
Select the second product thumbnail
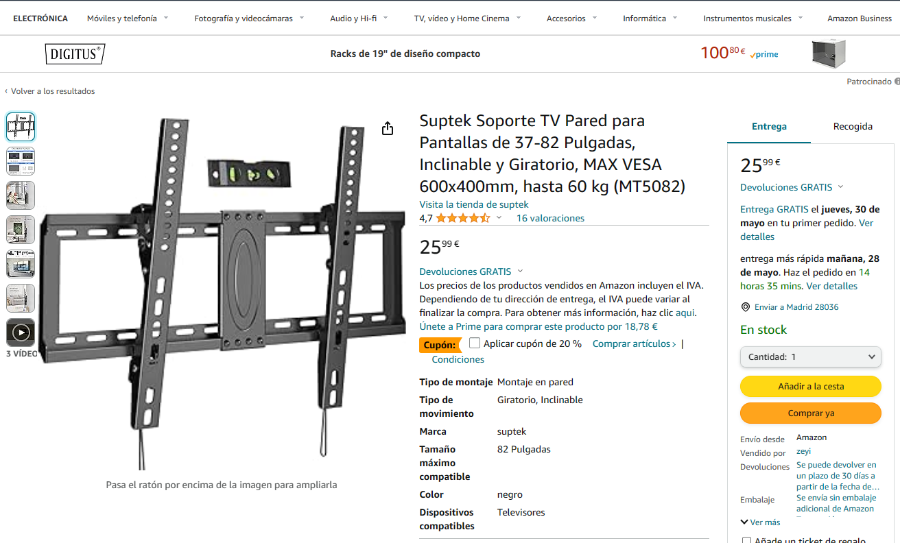click(21, 161)
